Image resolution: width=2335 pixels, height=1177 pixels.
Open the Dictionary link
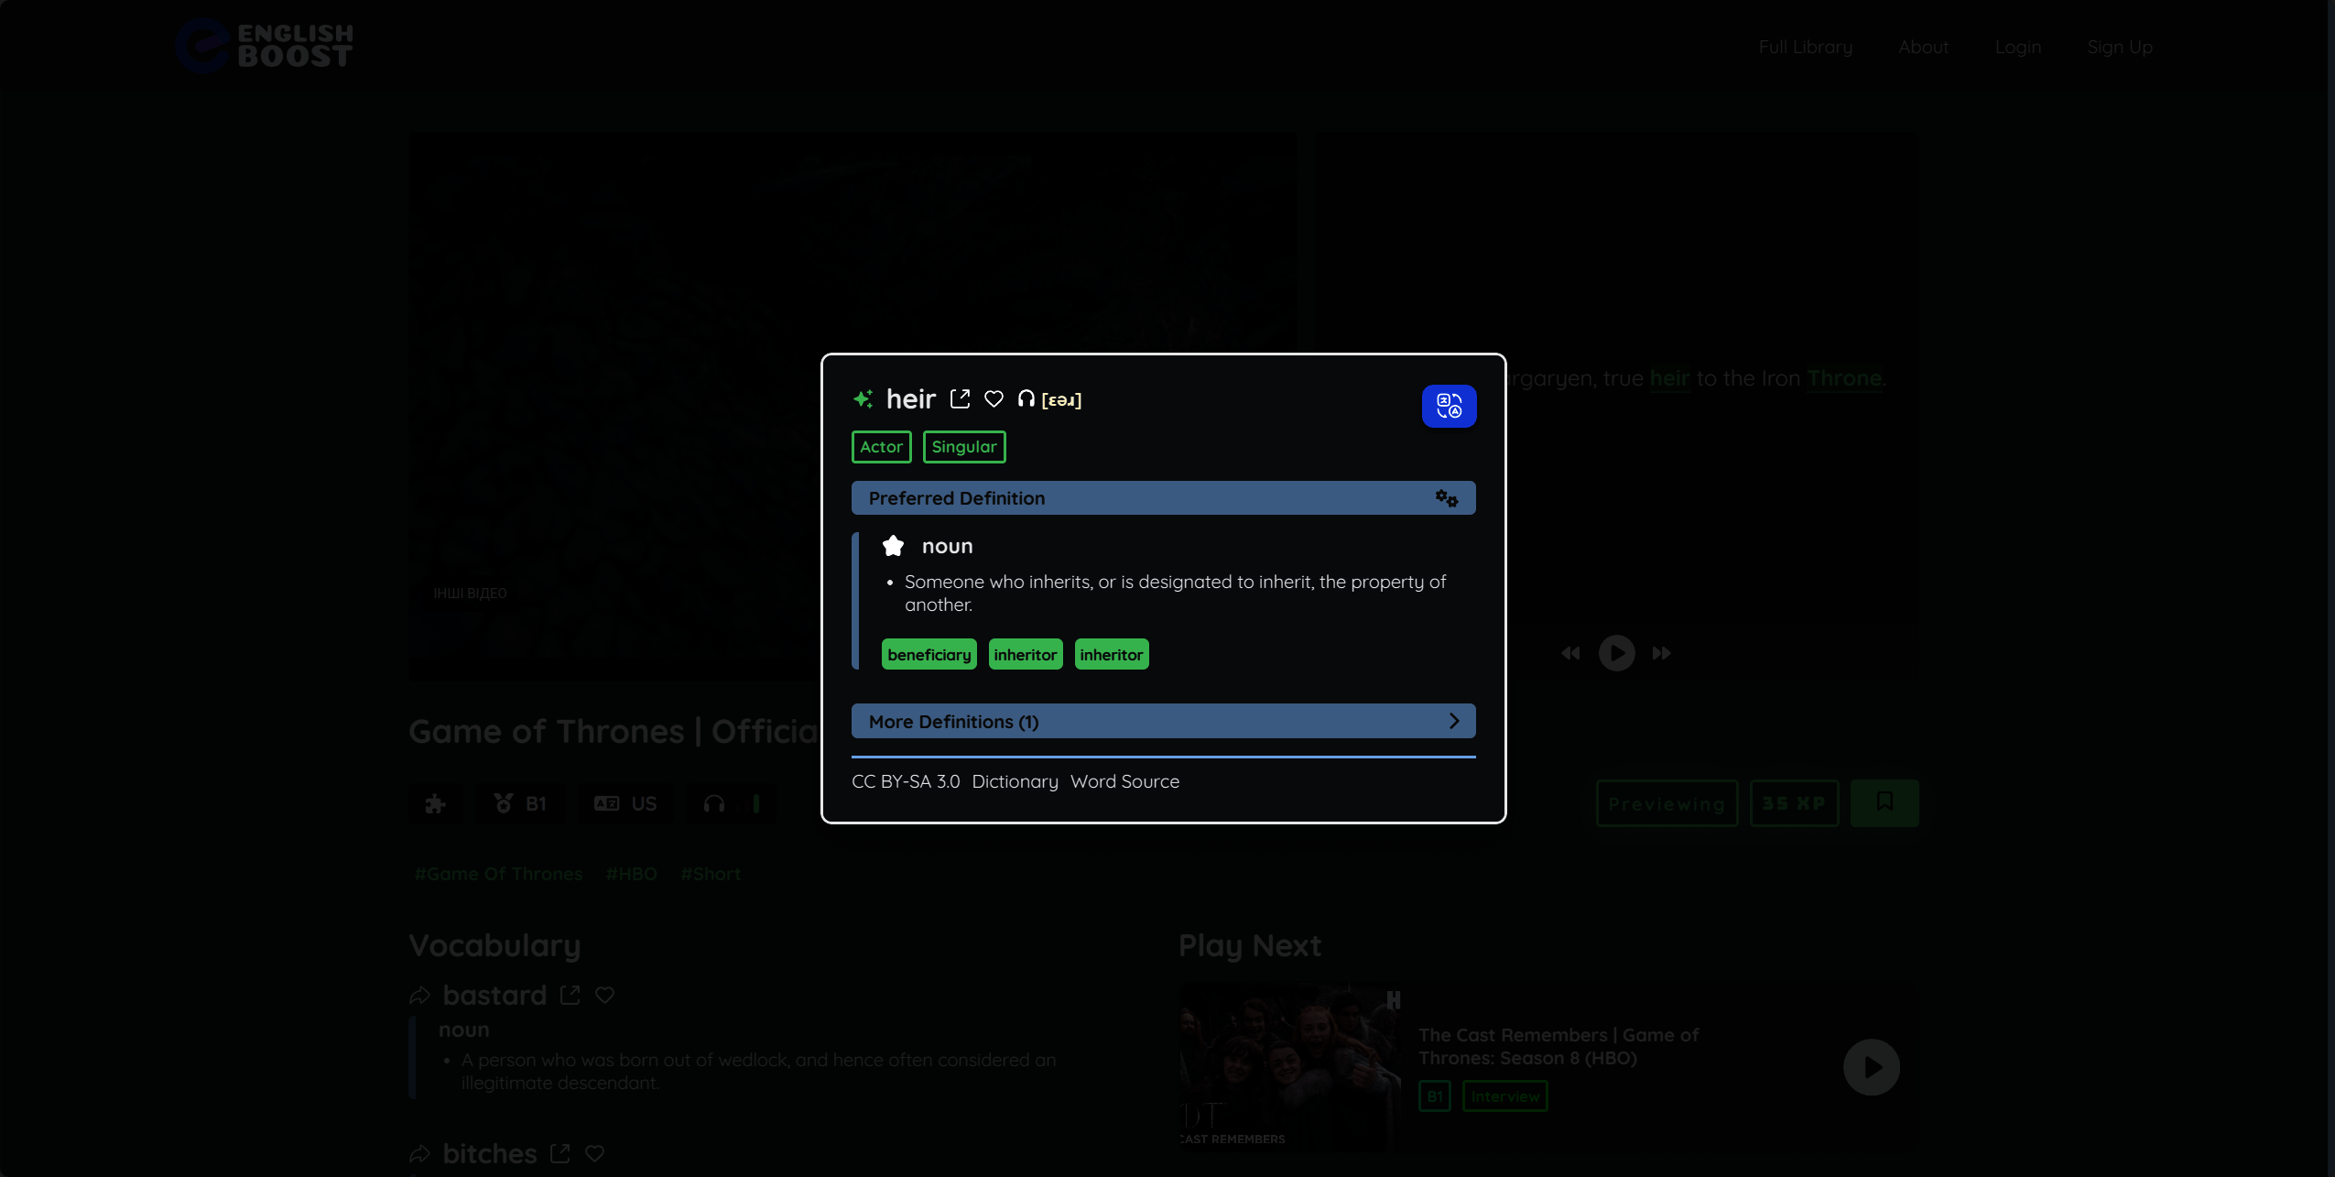point(1015,782)
